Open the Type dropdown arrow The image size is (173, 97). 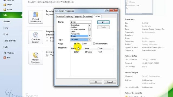[89, 40]
